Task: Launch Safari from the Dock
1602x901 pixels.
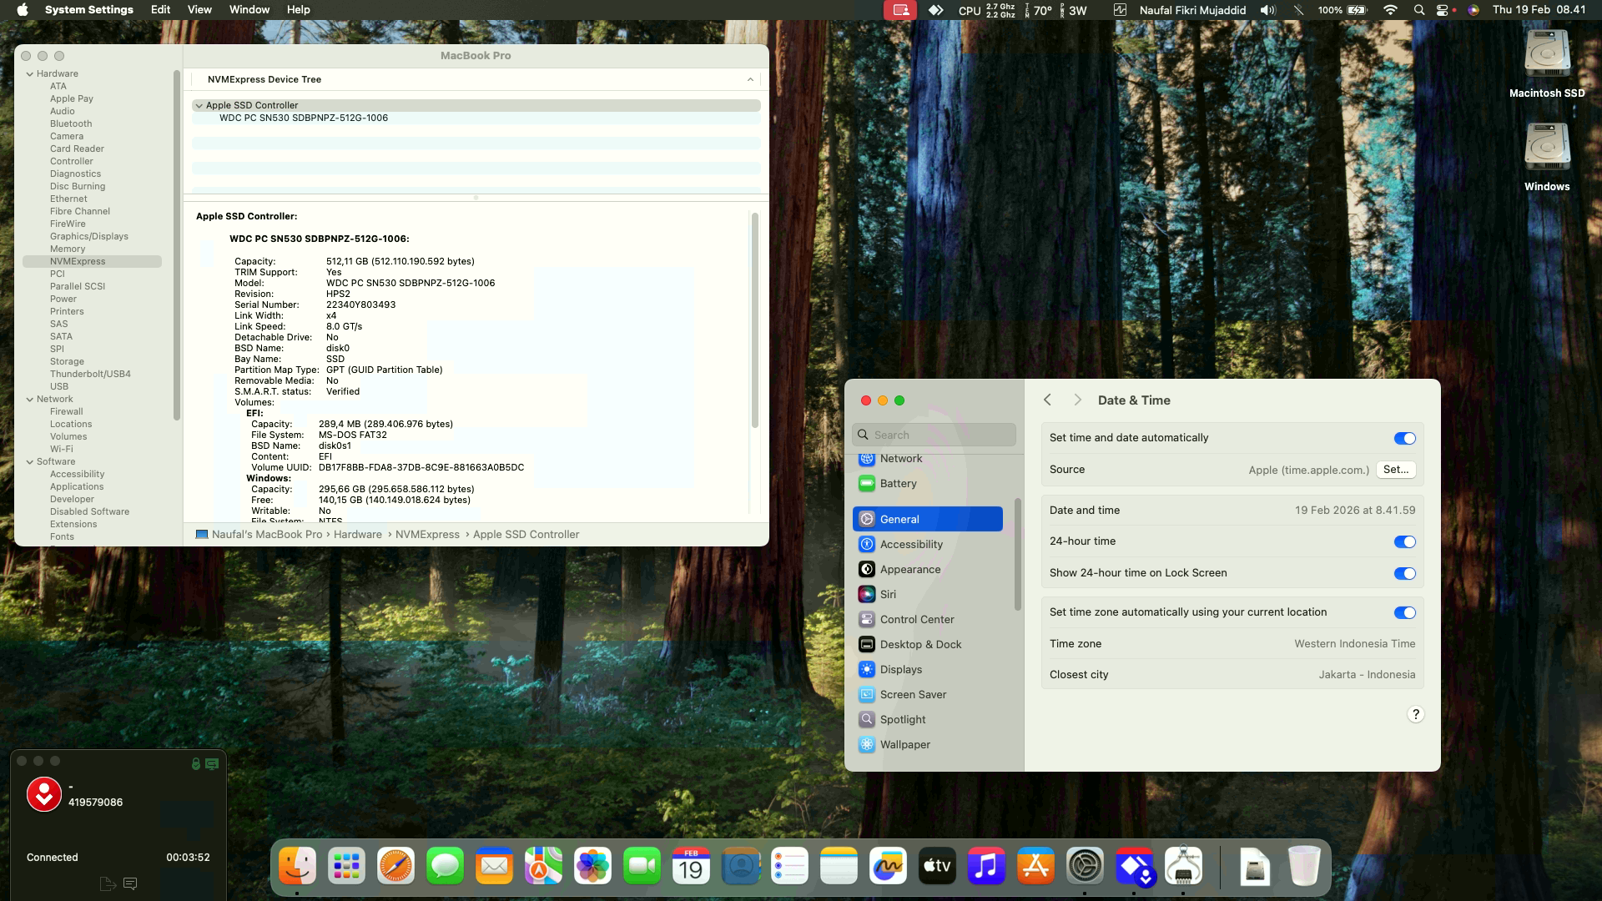Action: [x=395, y=867]
